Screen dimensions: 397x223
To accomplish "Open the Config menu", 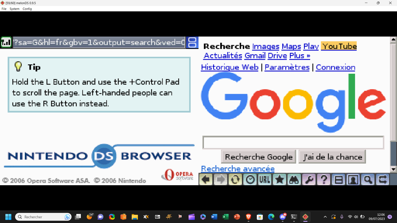I will click(27, 9).
